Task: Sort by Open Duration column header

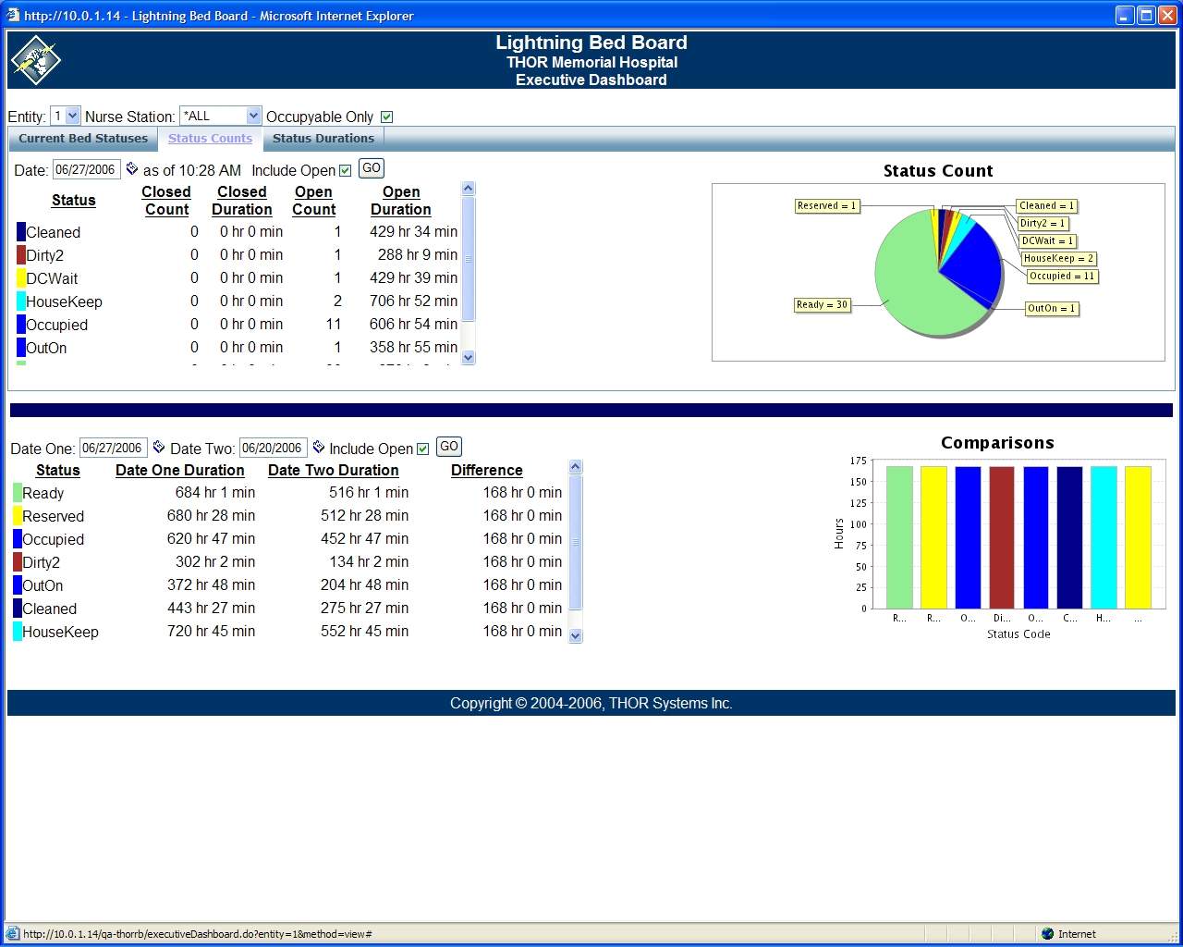Action: click(x=401, y=201)
